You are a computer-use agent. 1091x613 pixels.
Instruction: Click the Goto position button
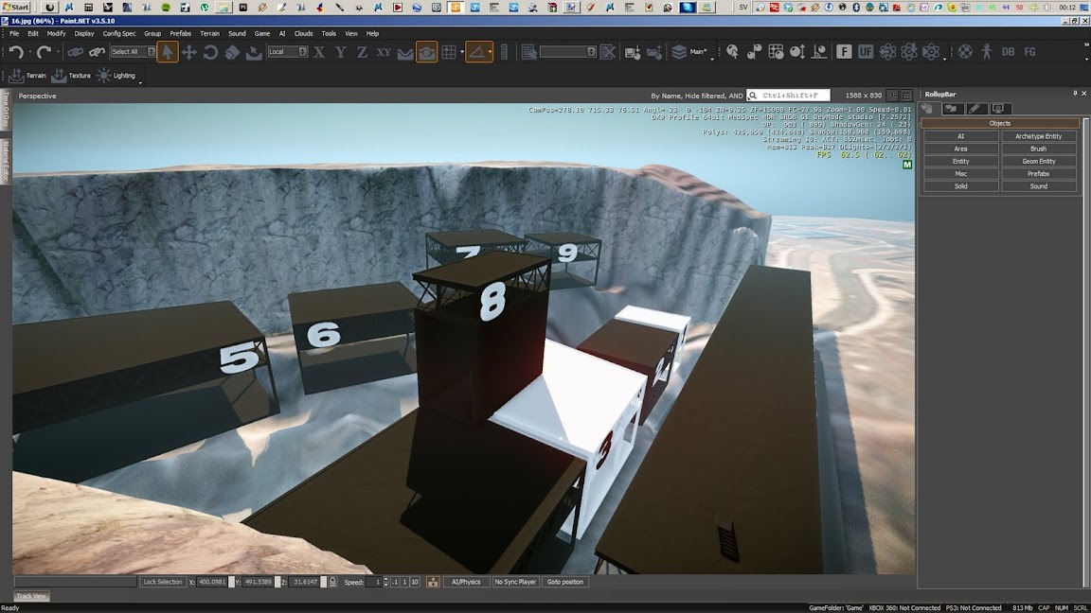pos(565,582)
